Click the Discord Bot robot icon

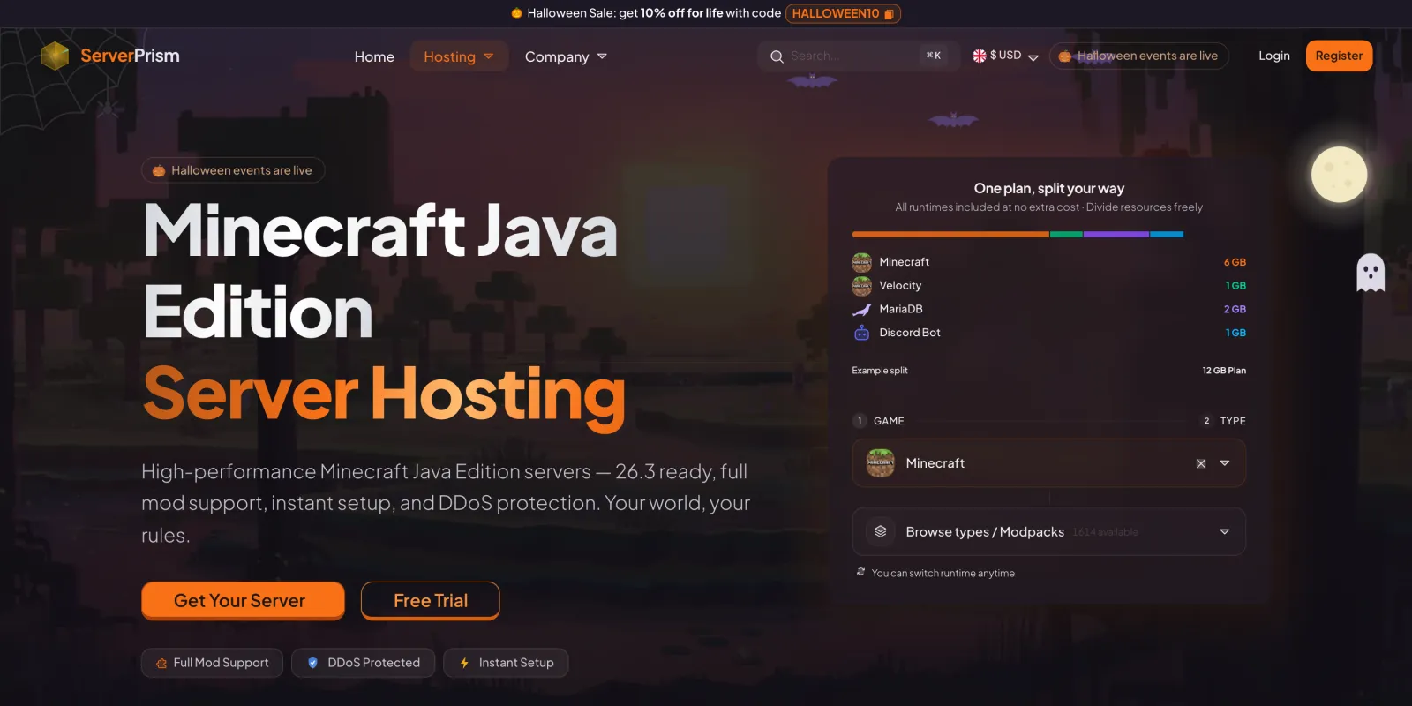(861, 333)
